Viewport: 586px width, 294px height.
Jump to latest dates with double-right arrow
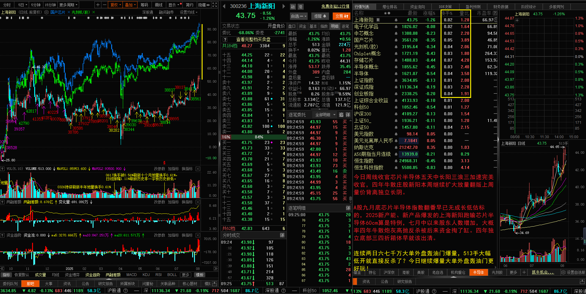216,269
